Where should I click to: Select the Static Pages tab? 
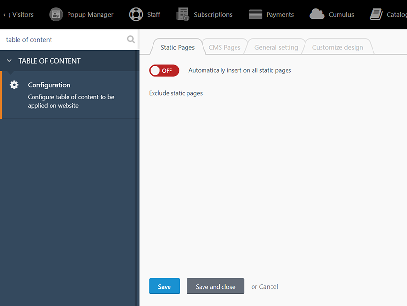[178, 47]
